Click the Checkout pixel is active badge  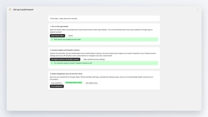pos(74,82)
